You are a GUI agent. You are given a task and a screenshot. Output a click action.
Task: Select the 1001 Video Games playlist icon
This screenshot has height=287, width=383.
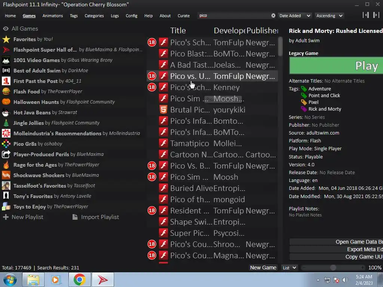[x=6, y=60]
